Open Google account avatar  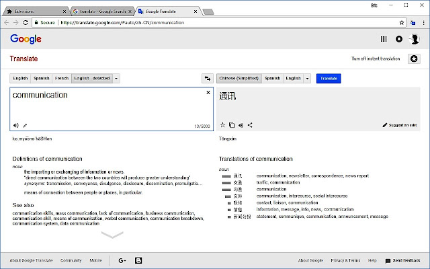click(414, 39)
